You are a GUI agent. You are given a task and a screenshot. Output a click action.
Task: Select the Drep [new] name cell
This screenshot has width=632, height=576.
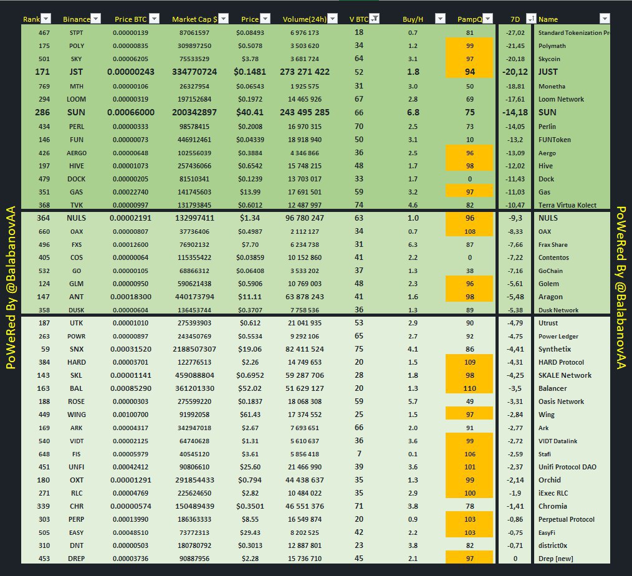[555, 559]
